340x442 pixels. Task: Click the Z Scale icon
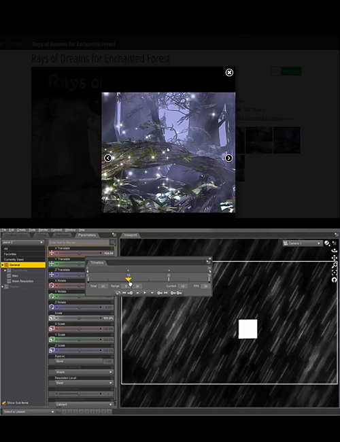[52, 350]
